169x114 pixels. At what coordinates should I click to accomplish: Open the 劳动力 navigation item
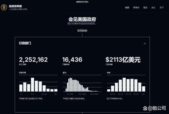coord(136,7)
